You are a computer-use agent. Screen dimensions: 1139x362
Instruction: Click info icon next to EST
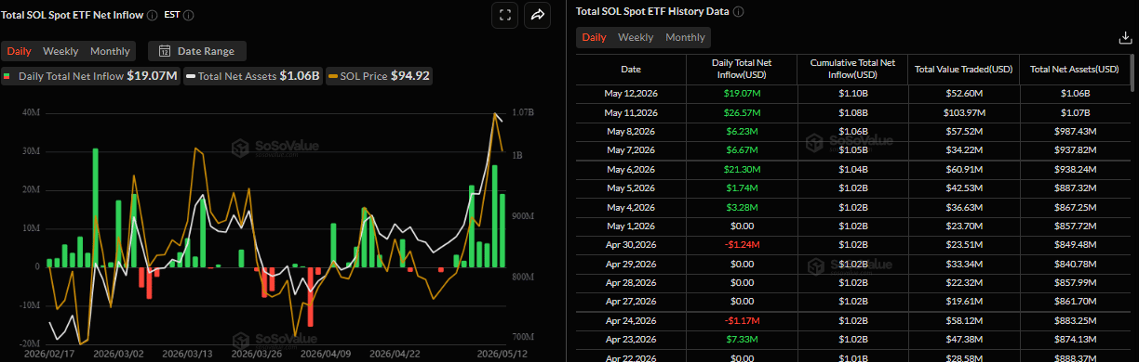tap(190, 16)
